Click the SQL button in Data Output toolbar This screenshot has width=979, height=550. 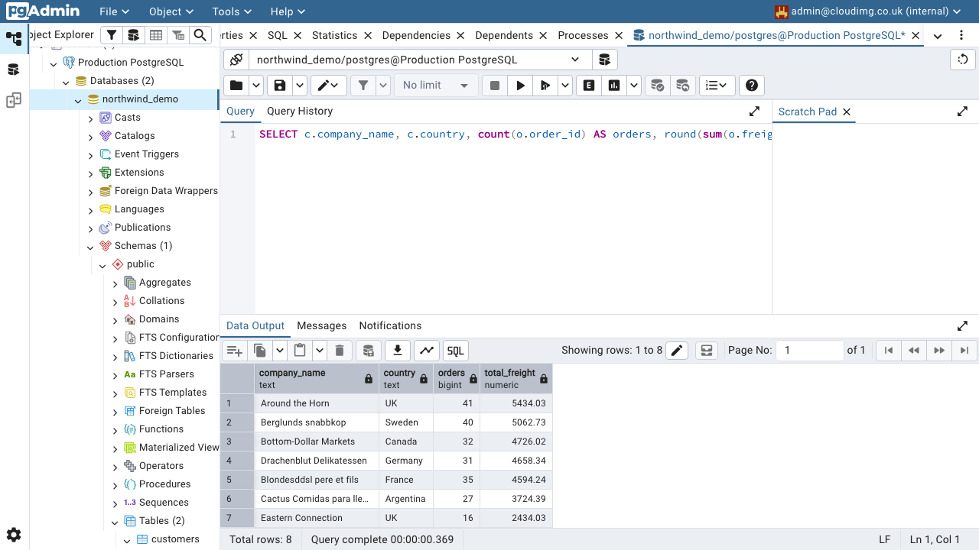tap(455, 351)
